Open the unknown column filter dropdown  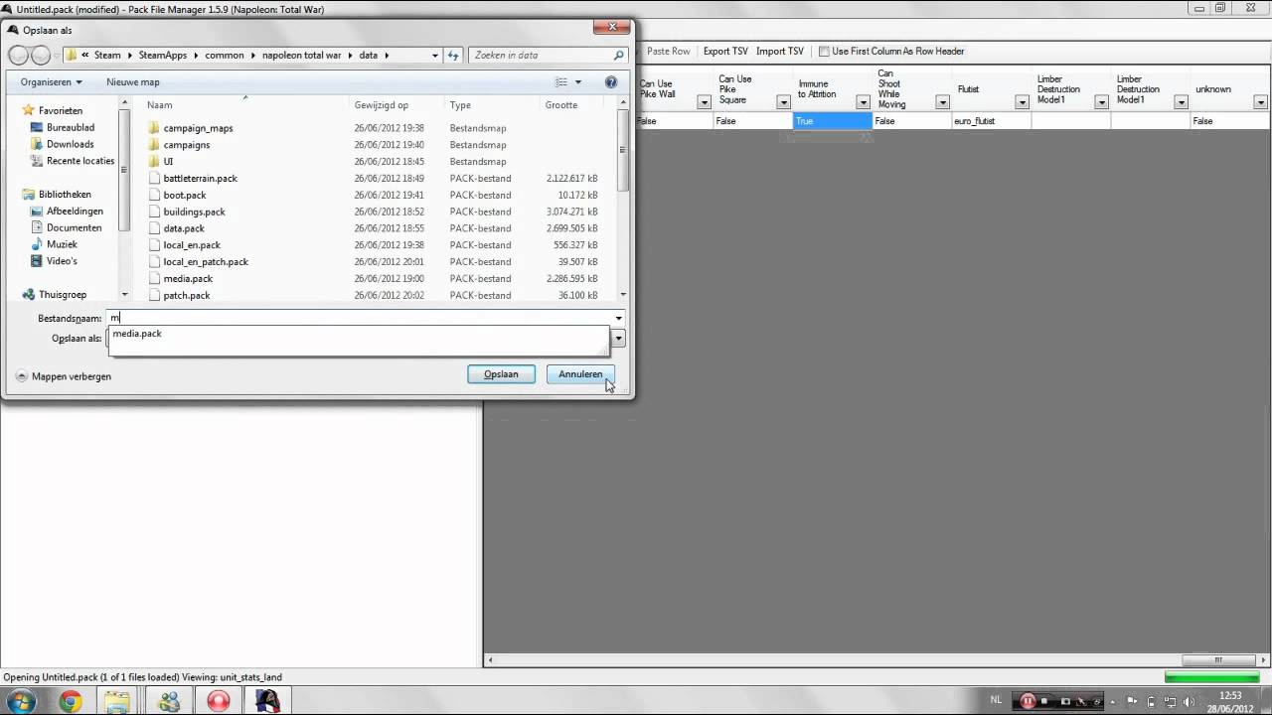click(1260, 102)
